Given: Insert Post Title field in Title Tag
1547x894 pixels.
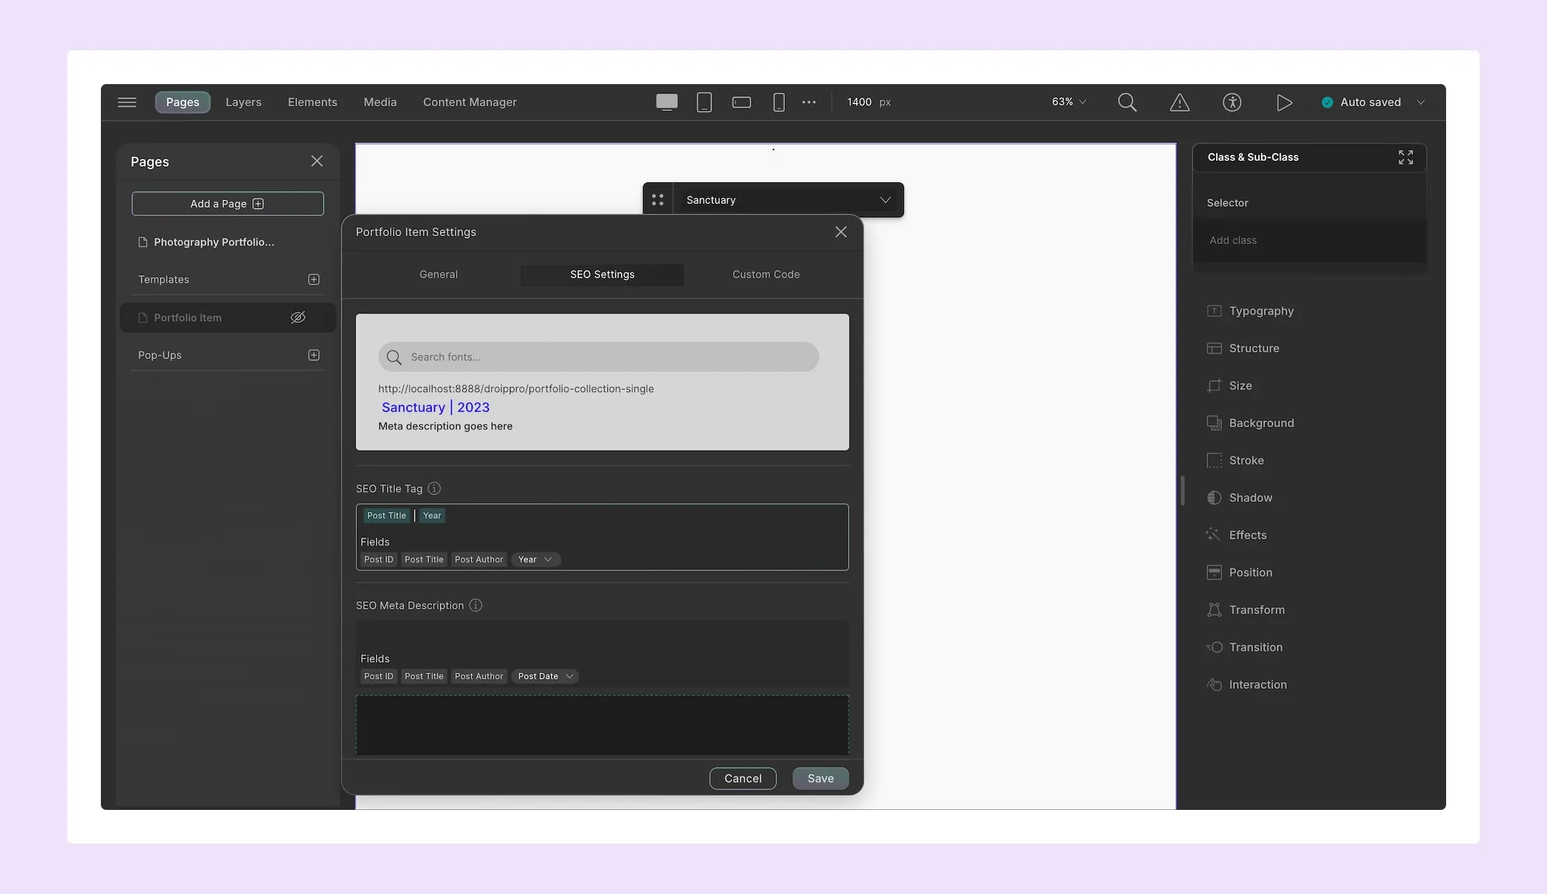Looking at the screenshot, I should click(x=424, y=560).
